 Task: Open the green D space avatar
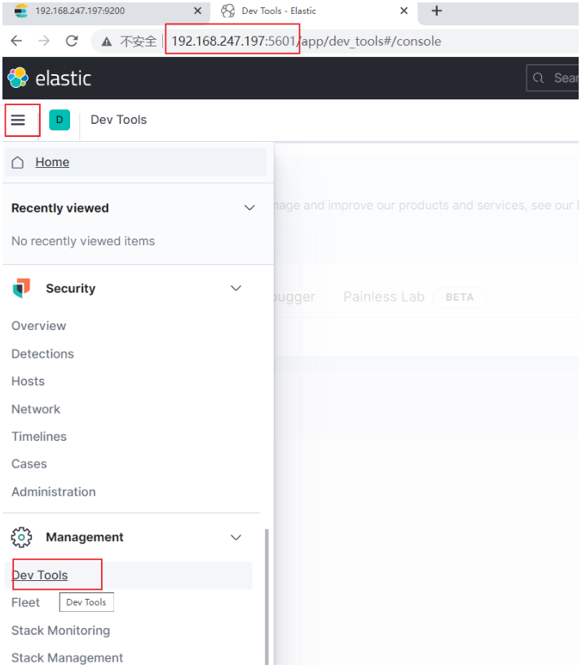coord(59,120)
